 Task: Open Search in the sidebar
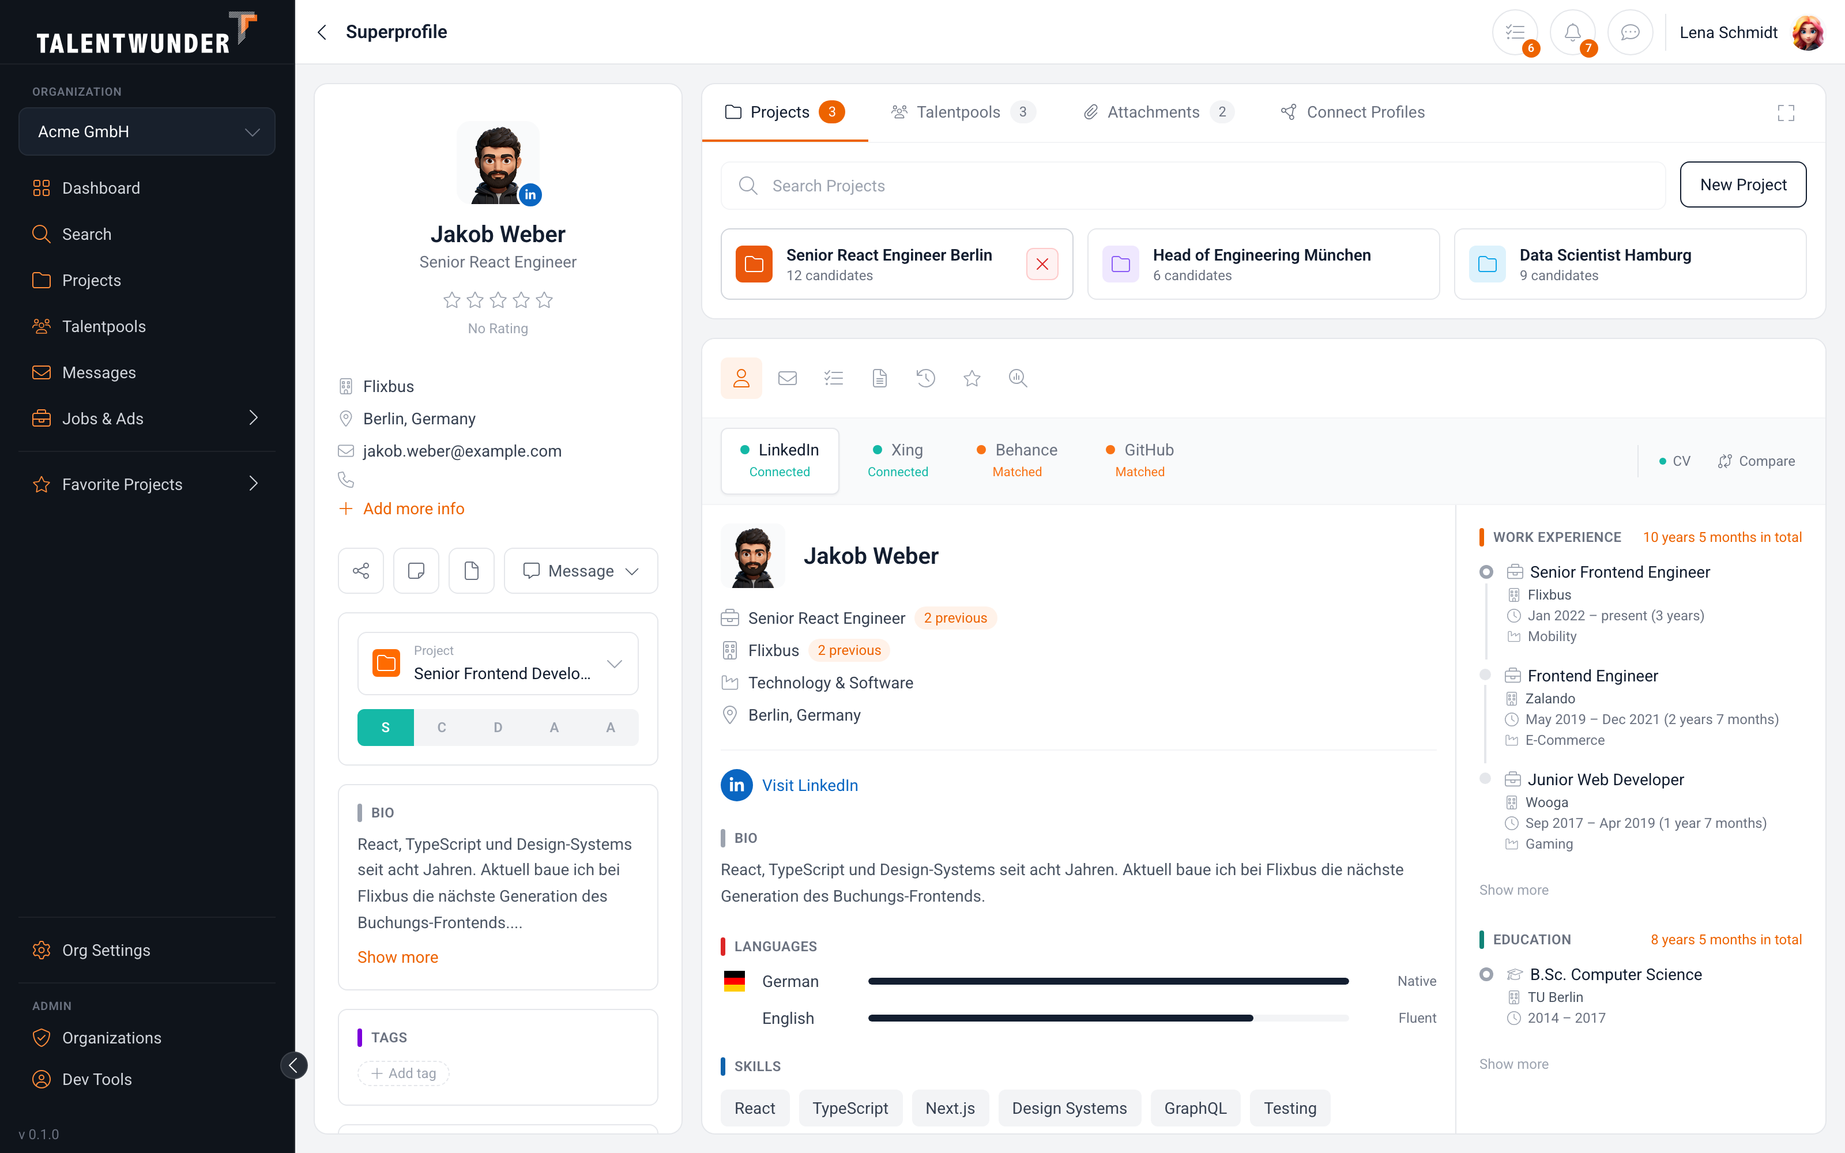tap(147, 234)
